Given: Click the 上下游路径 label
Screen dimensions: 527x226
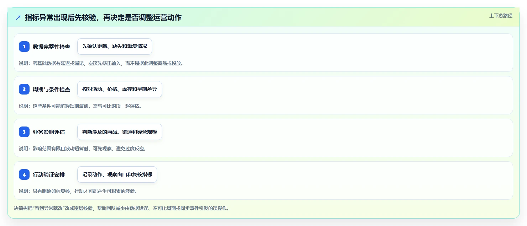Looking at the screenshot, I should click(501, 16).
